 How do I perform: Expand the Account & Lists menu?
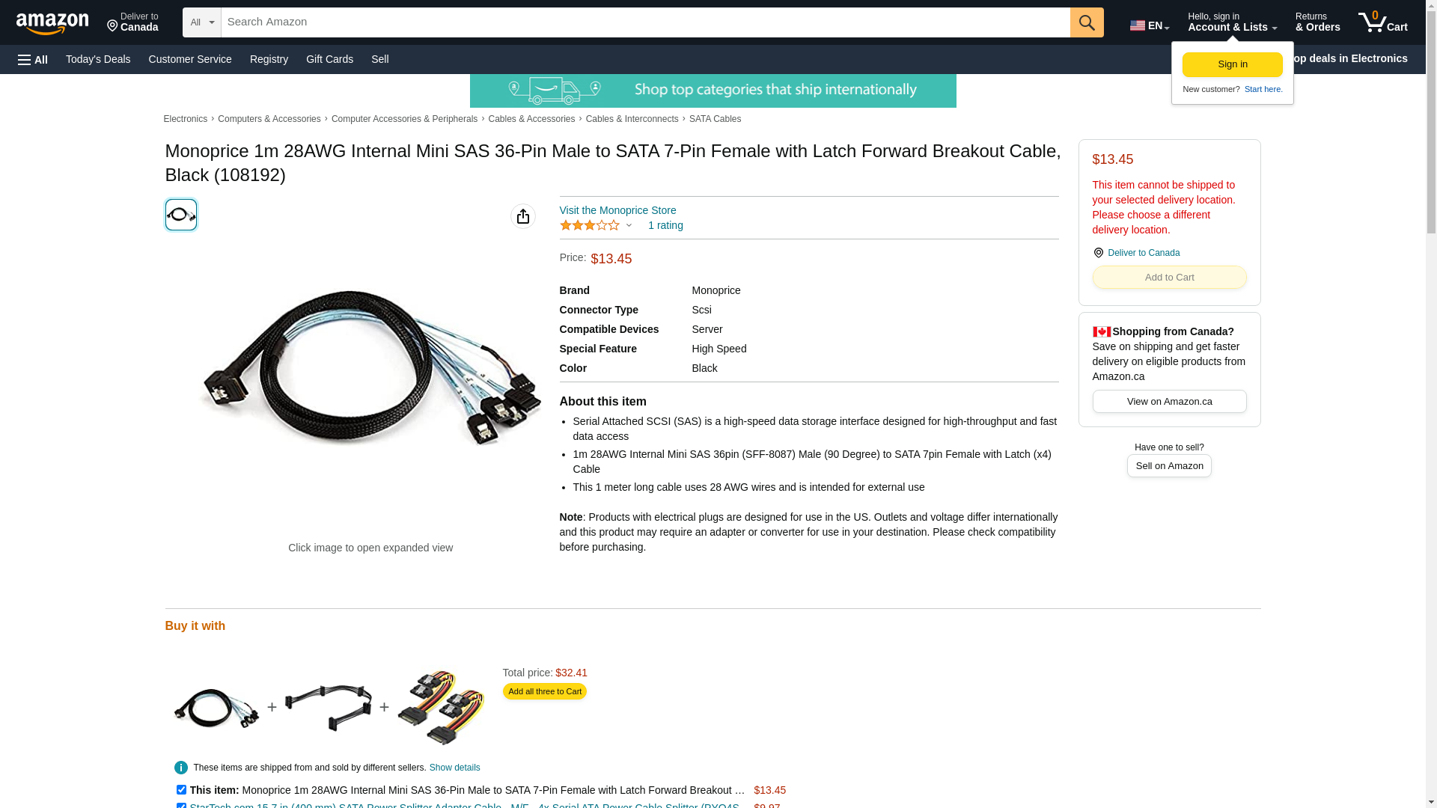[1232, 22]
